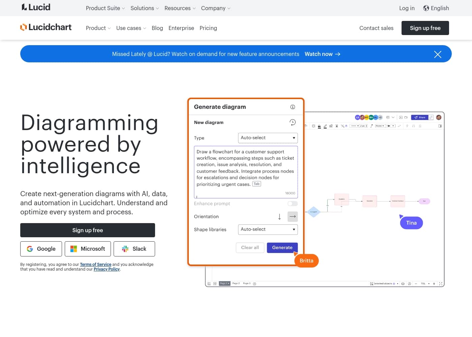472x337 pixels.
Task: Select vertical downward orientation arrow
Action: coord(279,217)
